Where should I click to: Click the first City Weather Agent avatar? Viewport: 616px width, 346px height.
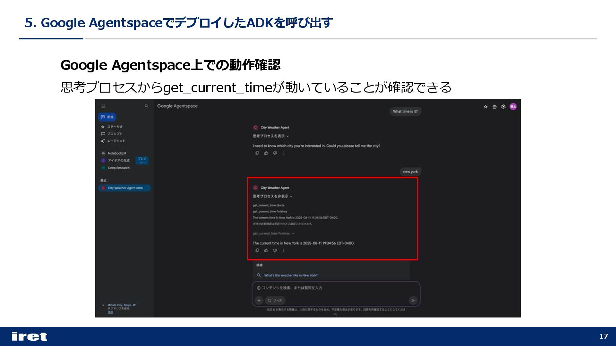[255, 128]
